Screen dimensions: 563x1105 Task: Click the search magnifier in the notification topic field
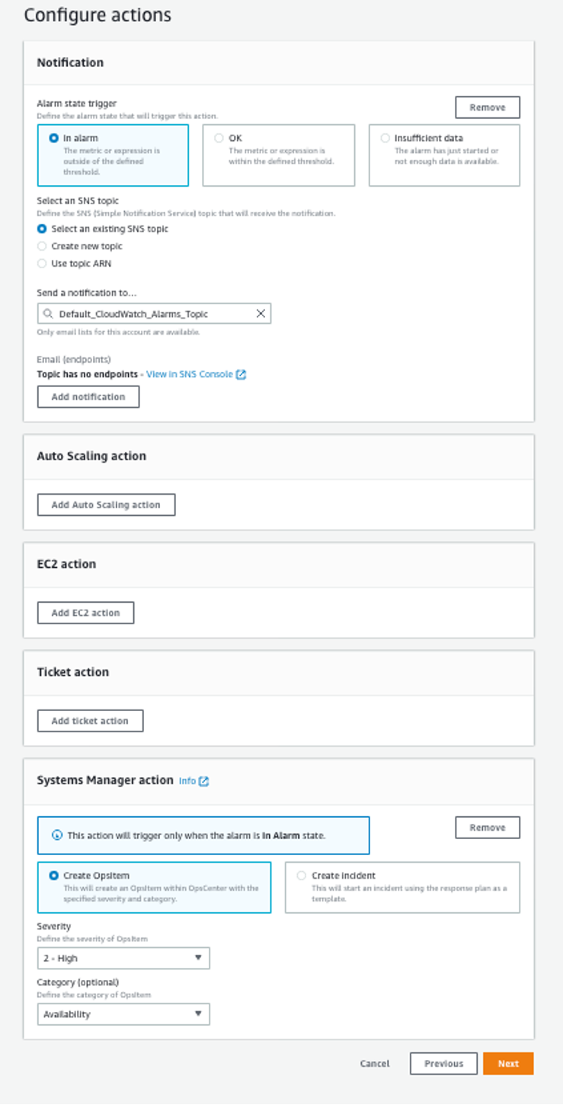tap(47, 313)
